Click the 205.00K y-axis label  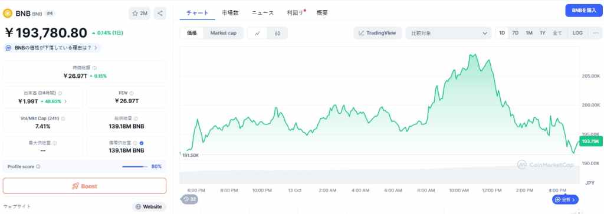tap(591, 76)
